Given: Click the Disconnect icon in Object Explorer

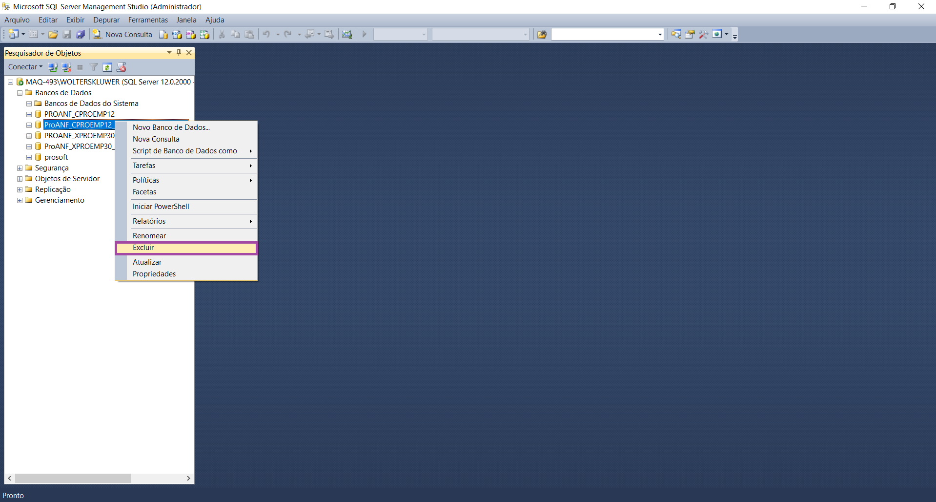Looking at the screenshot, I should (x=66, y=67).
